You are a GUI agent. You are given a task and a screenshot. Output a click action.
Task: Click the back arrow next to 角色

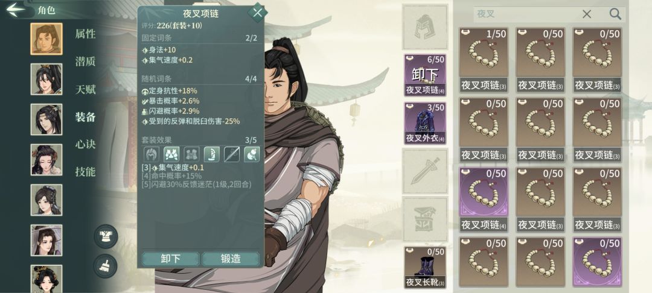click(16, 10)
